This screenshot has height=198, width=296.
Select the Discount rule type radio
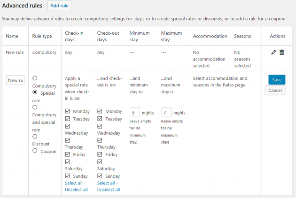coord(35,137)
